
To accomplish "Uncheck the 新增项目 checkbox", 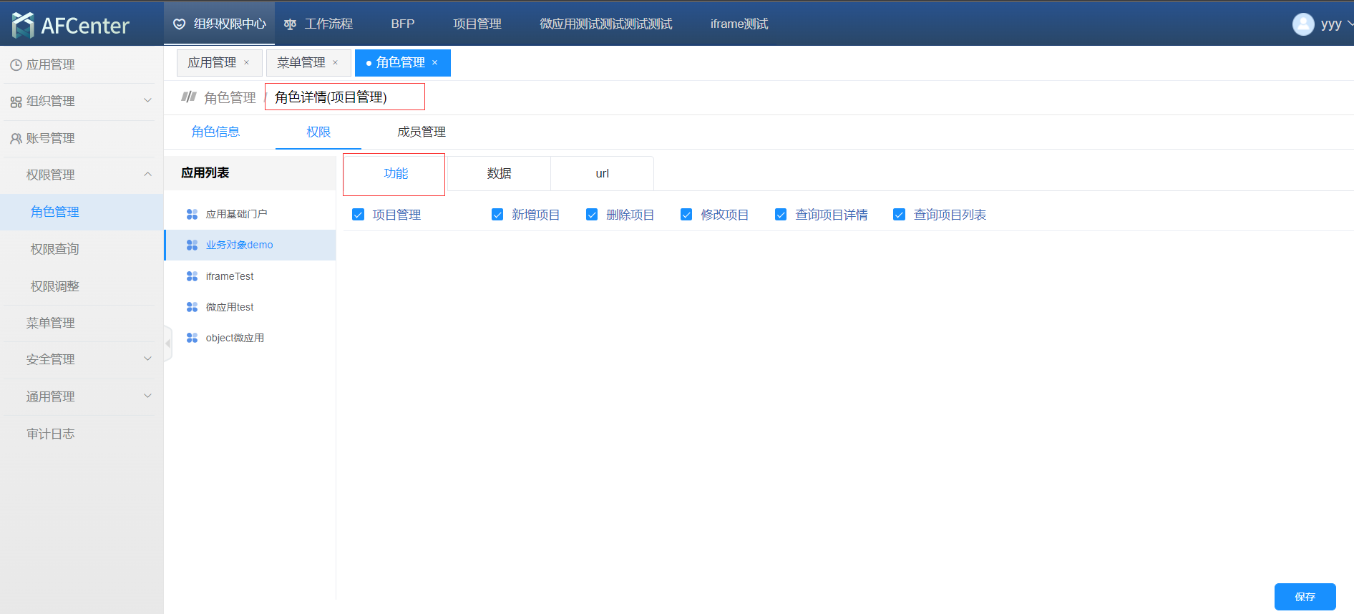I will point(497,215).
